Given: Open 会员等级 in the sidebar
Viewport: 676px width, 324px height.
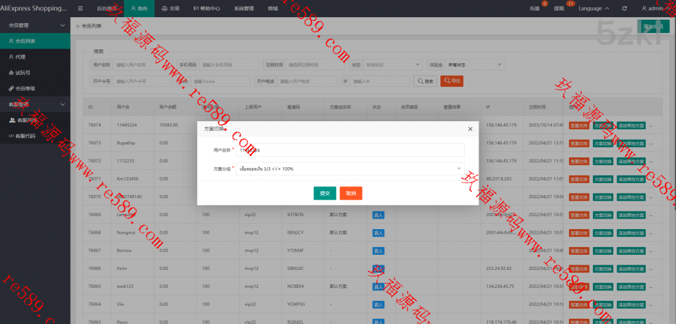Looking at the screenshot, I should click(25, 88).
